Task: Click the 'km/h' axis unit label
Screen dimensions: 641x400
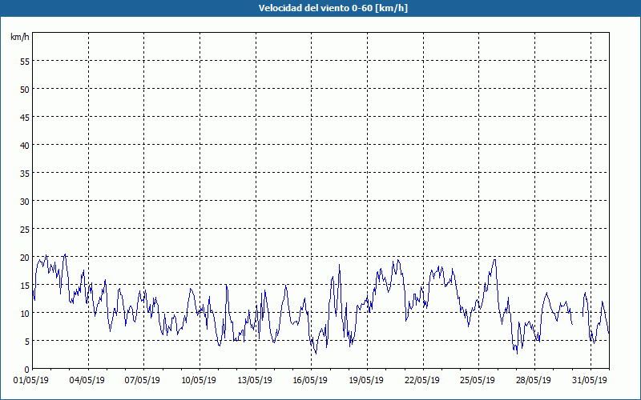Action: (20, 37)
